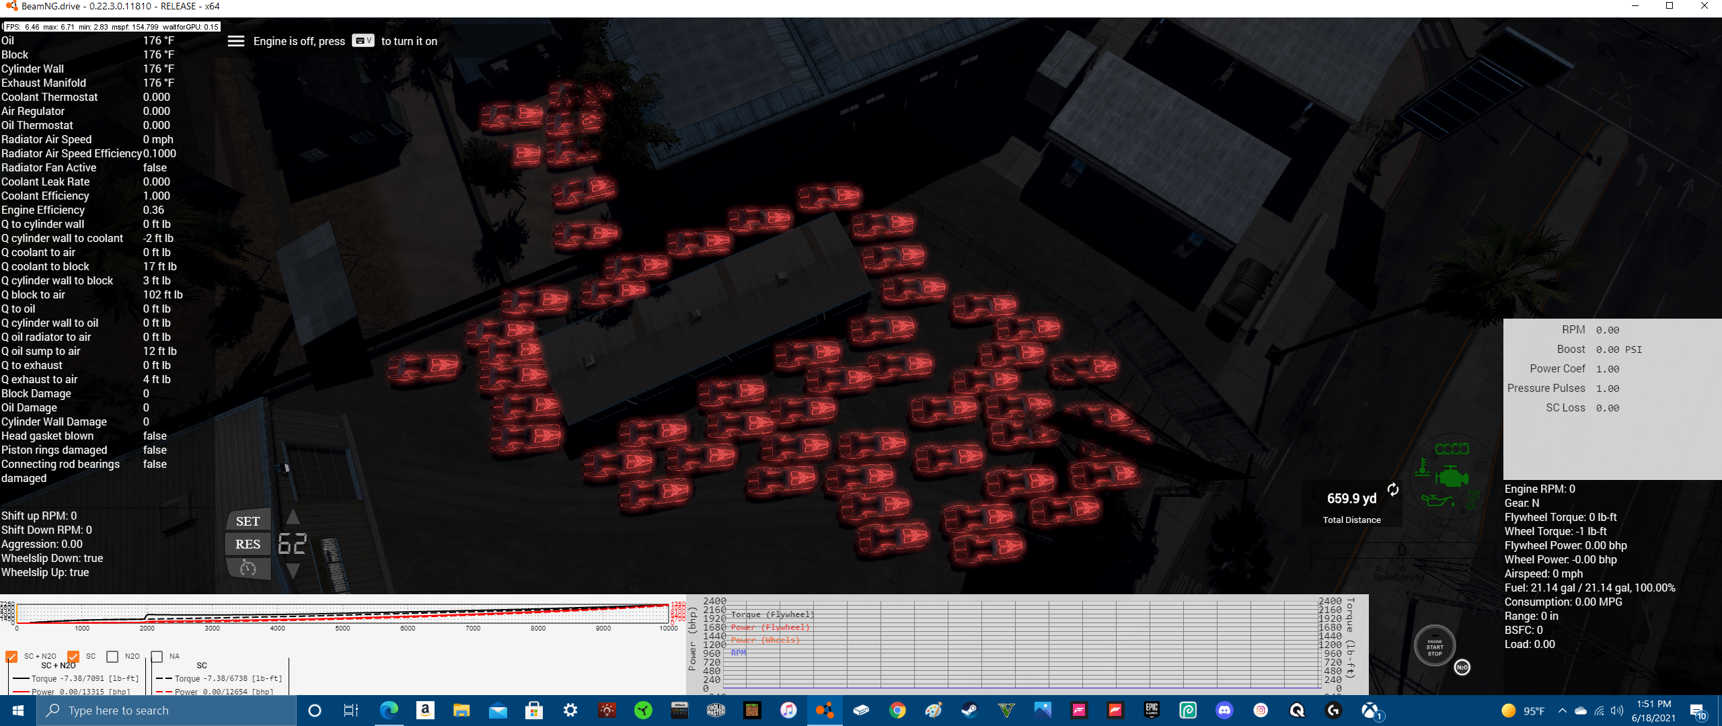The image size is (1722, 726).
Task: Click the Engine Efficiency 0.36 value
Action: click(x=153, y=210)
